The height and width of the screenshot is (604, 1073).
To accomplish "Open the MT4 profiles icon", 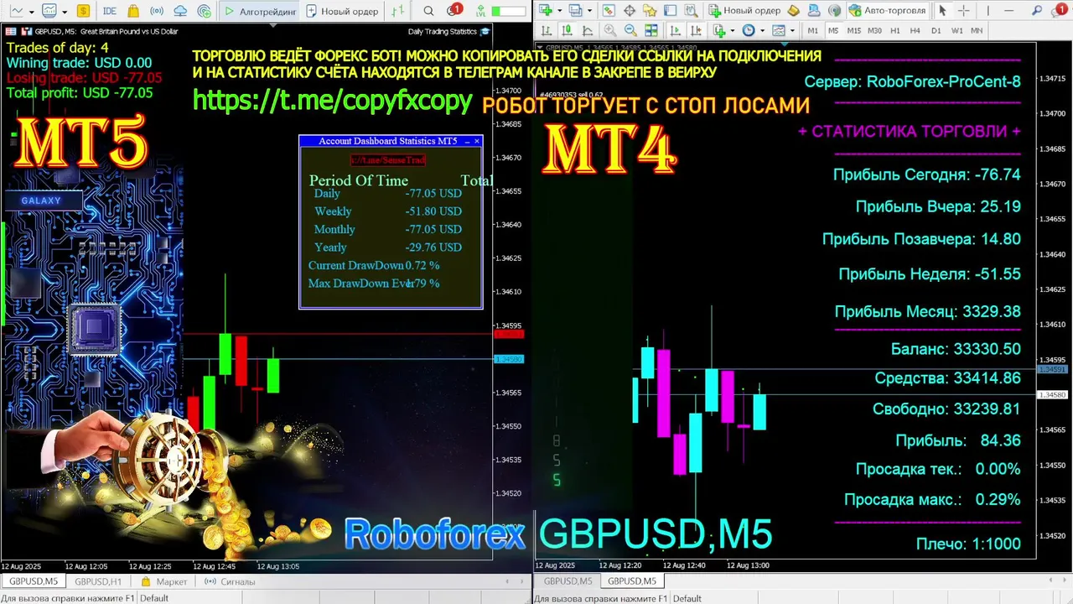I will [575, 11].
